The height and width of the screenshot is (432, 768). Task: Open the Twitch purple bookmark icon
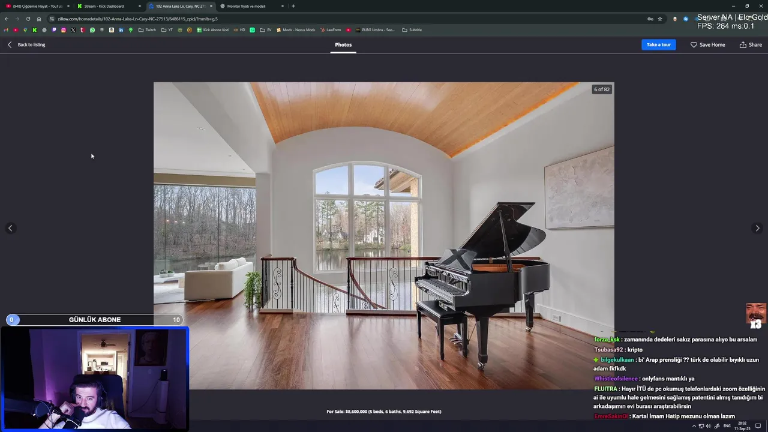[x=54, y=30]
